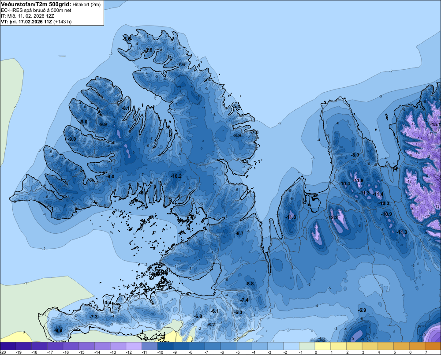Select the light blue legend swatch above -2
The image size is (441, 355).
coord(292,346)
